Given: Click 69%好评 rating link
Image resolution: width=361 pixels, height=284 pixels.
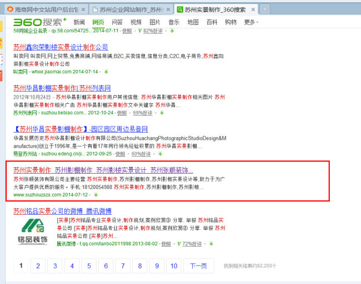Looking at the screenshot, I should tap(143, 113).
